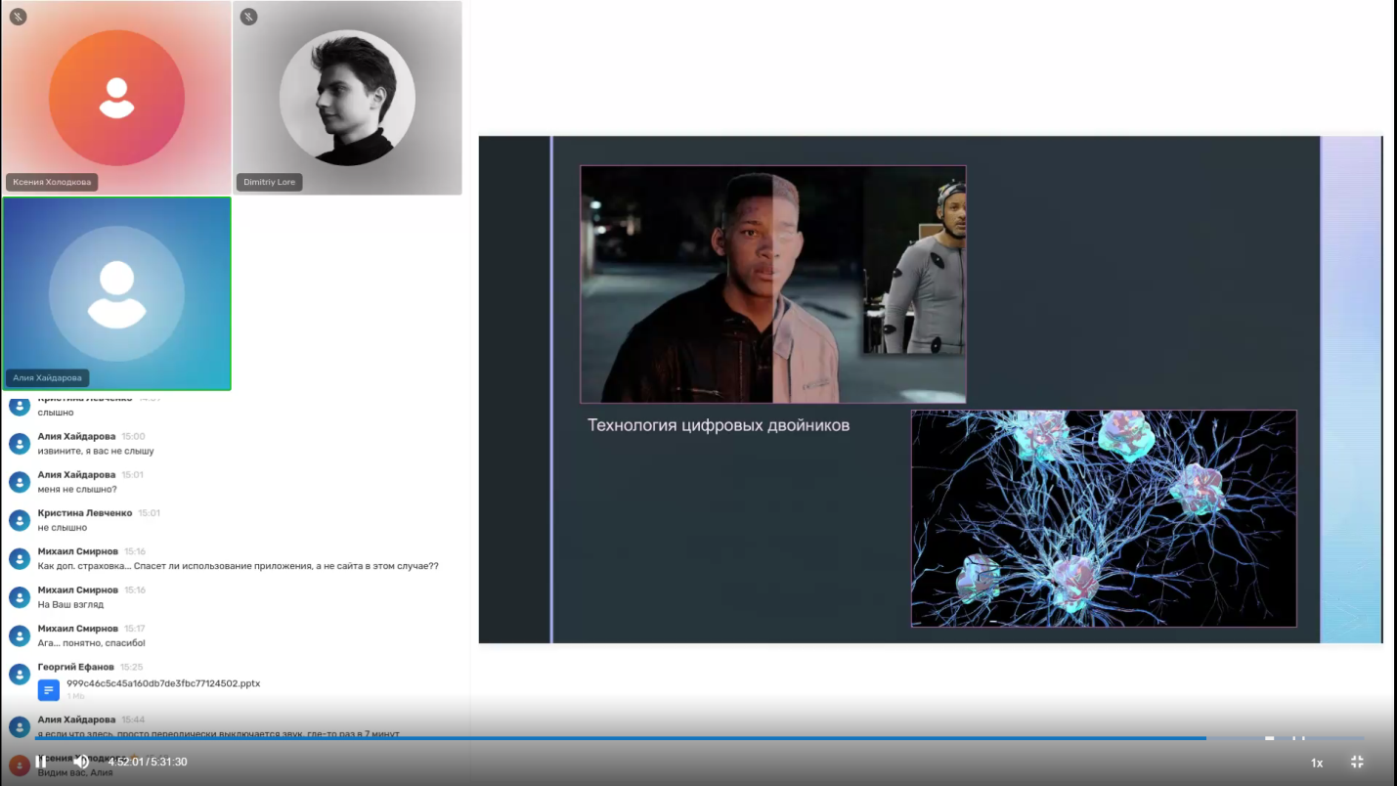Open the 999c46c5c45a160db7de3fbc77124502.pptx file
The width and height of the screenshot is (1397, 786).
tap(163, 683)
